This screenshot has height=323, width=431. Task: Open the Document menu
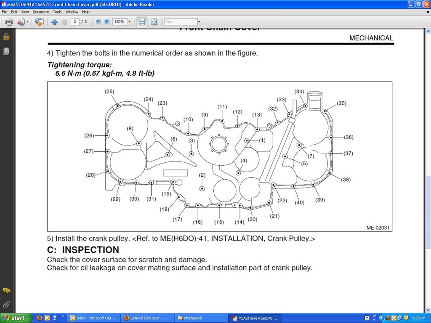click(x=40, y=12)
